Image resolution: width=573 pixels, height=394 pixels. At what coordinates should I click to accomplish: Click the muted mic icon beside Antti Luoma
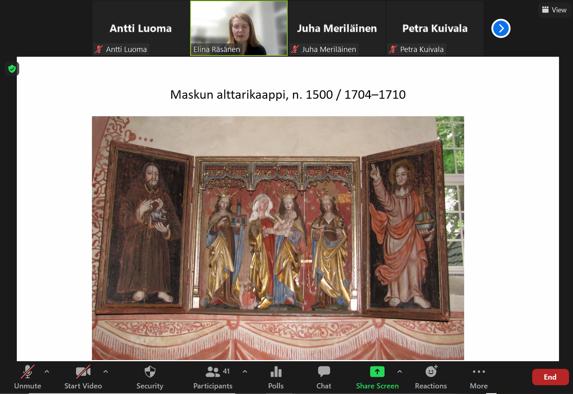coord(99,49)
